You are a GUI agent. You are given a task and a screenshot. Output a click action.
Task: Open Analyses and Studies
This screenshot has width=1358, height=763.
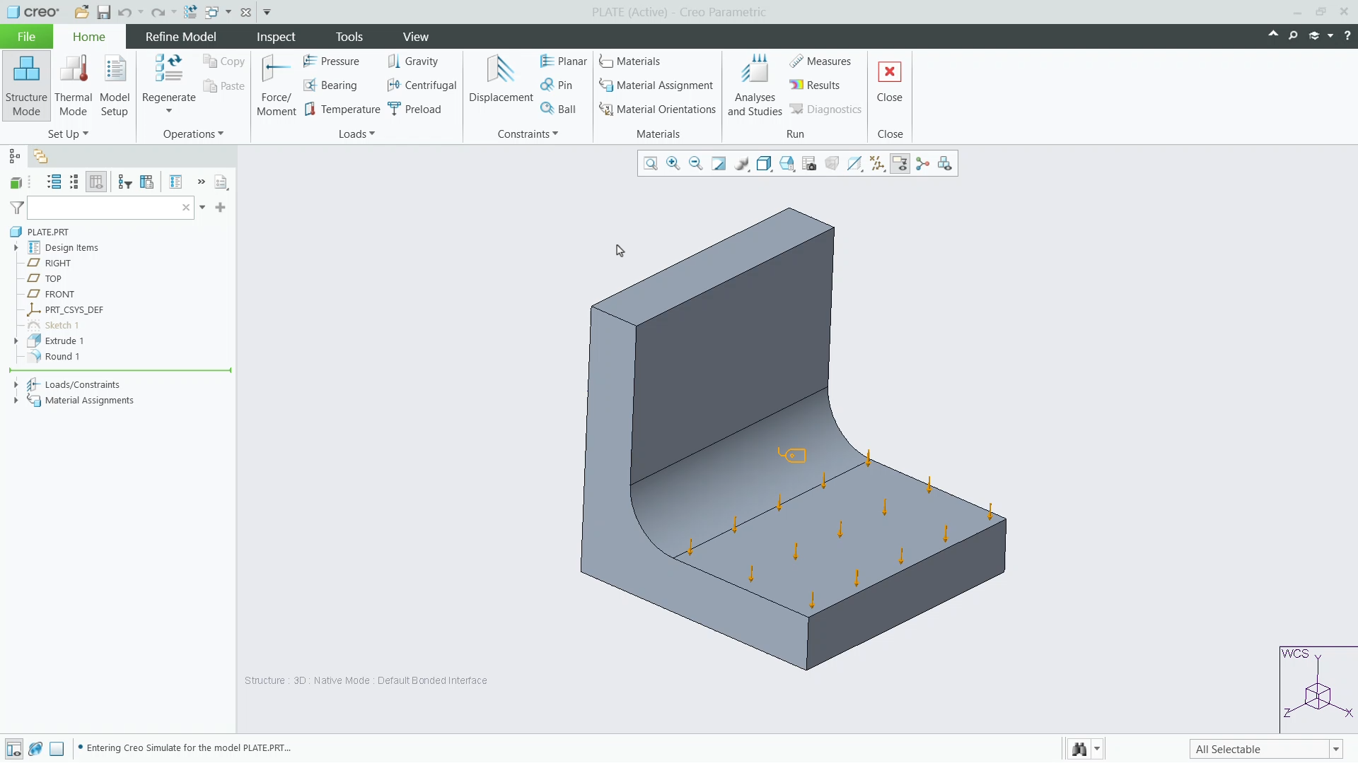755,85
